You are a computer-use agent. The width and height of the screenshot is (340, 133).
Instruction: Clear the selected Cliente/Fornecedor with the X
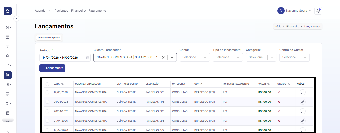point(163,57)
